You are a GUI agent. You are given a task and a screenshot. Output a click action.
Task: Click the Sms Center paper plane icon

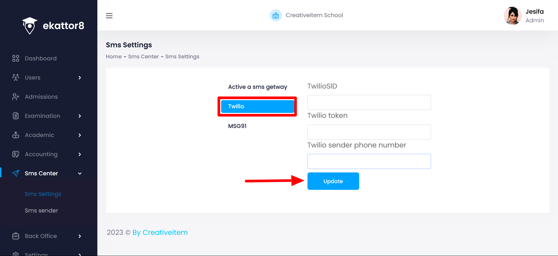coord(16,173)
